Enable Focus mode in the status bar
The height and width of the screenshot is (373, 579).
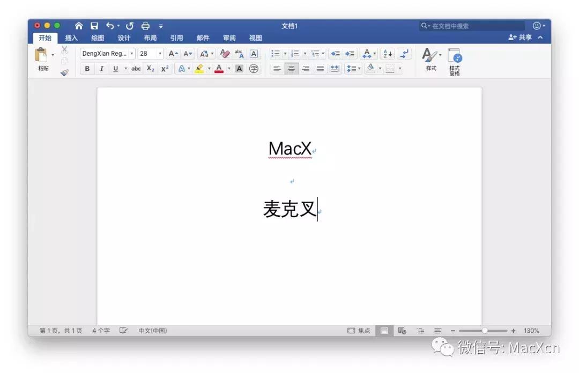358,331
